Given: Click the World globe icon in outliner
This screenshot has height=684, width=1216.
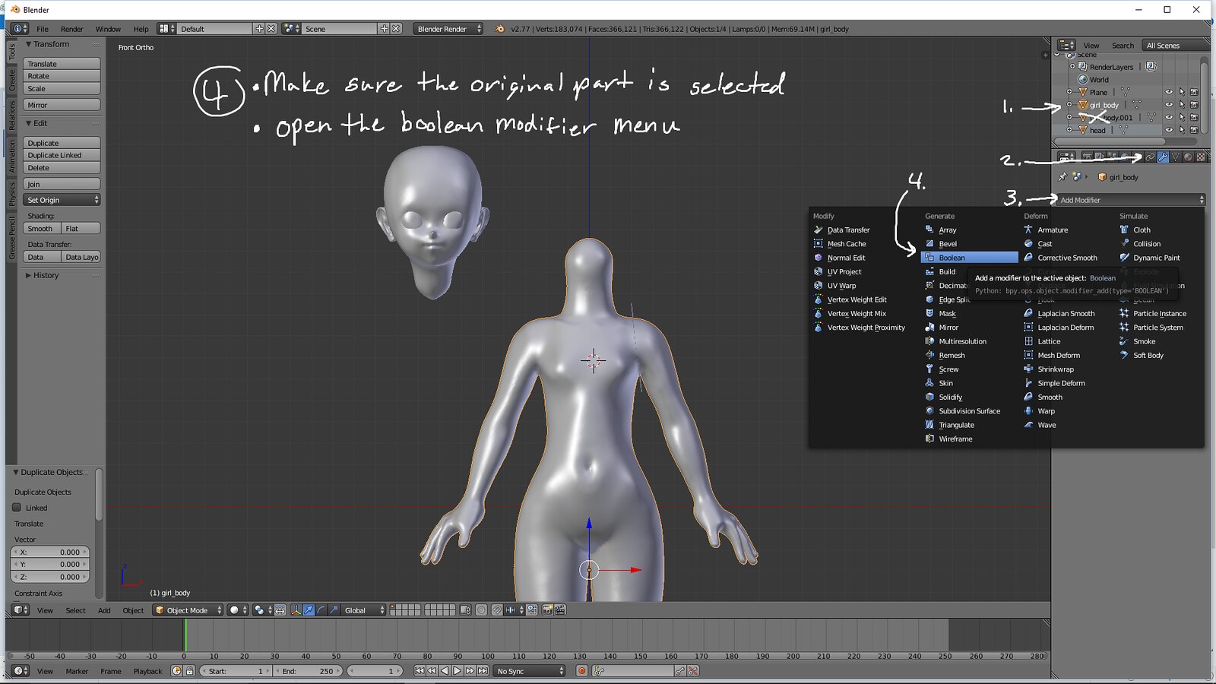Looking at the screenshot, I should (1083, 79).
